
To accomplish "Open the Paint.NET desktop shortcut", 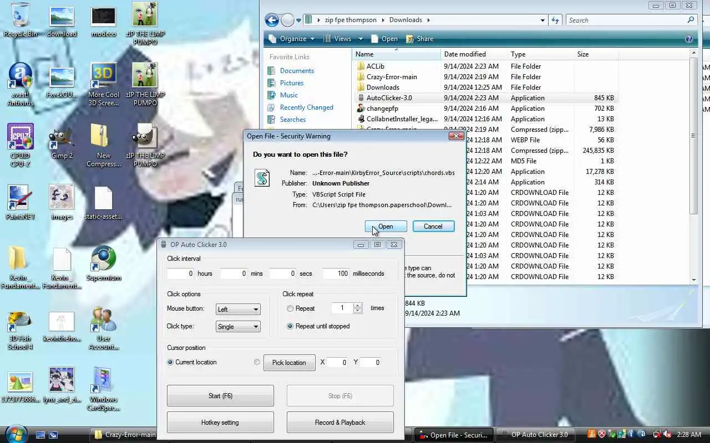I will click(21, 202).
